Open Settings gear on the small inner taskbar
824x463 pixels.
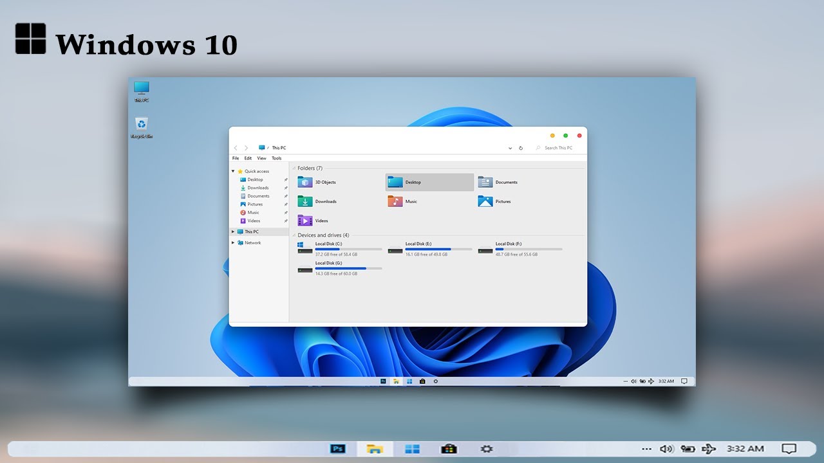pos(436,381)
